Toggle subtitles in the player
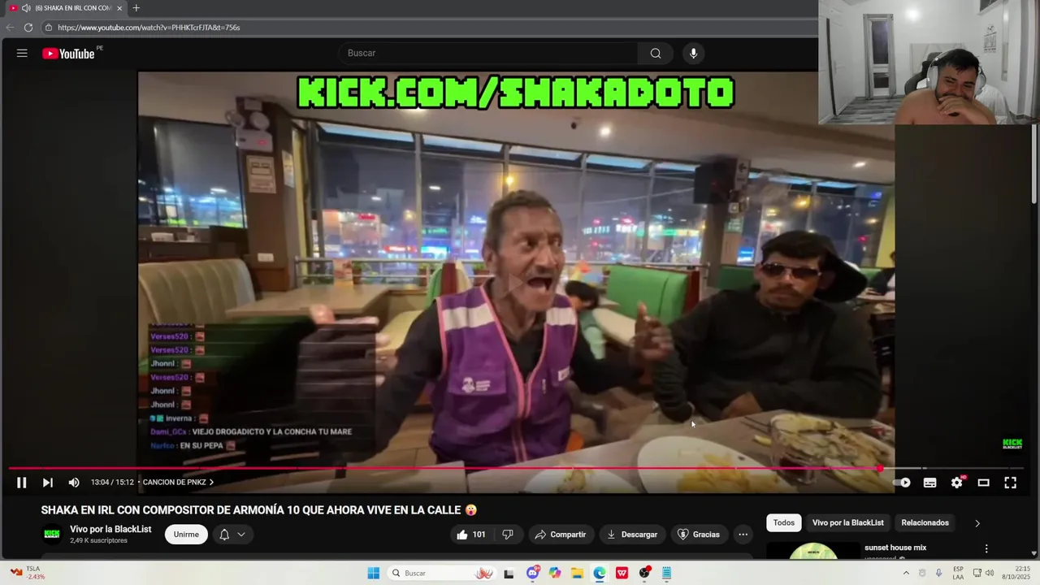Image resolution: width=1040 pixels, height=585 pixels. tap(929, 483)
